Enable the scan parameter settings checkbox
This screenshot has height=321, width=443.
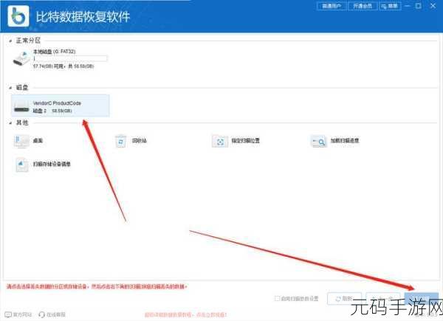point(277,298)
